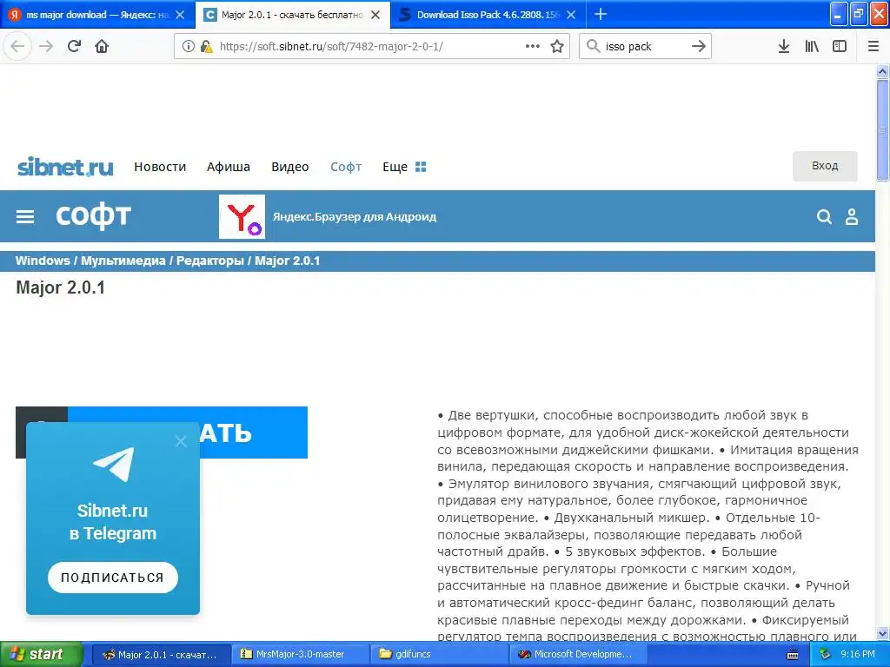This screenshot has width=890, height=667.
Task: Open a new browser tab
Action: [x=601, y=14]
